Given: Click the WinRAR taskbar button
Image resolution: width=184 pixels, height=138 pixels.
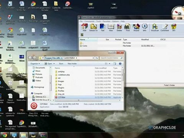Looking at the screenshot, I should pyautogui.click(x=43, y=135).
